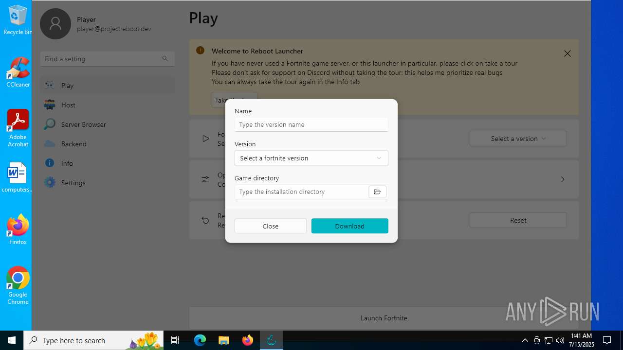Click the Player profile avatar
The image size is (623, 350).
point(55,24)
